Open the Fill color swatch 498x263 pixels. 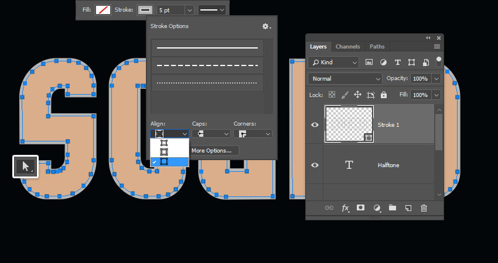tap(103, 10)
